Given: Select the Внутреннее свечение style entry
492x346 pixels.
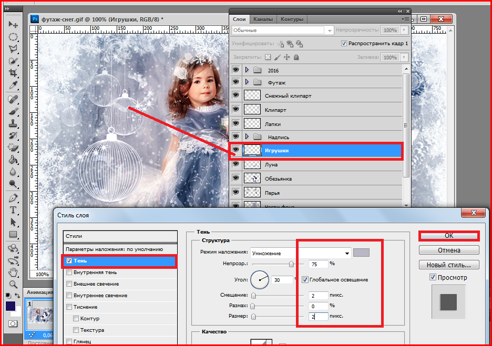Looking at the screenshot, I should tap(120, 296).
